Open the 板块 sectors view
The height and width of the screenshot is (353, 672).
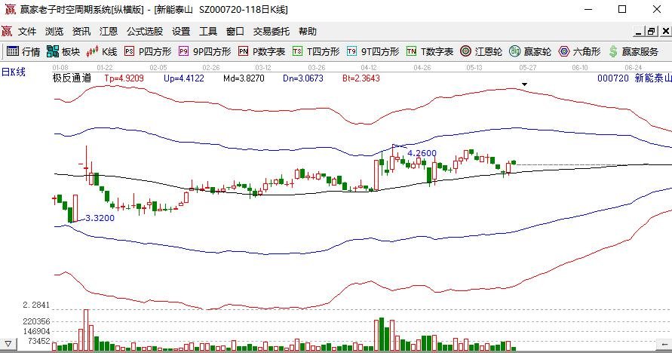(63, 52)
